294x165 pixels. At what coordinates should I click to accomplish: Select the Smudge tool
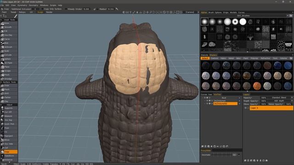click(x=9, y=79)
